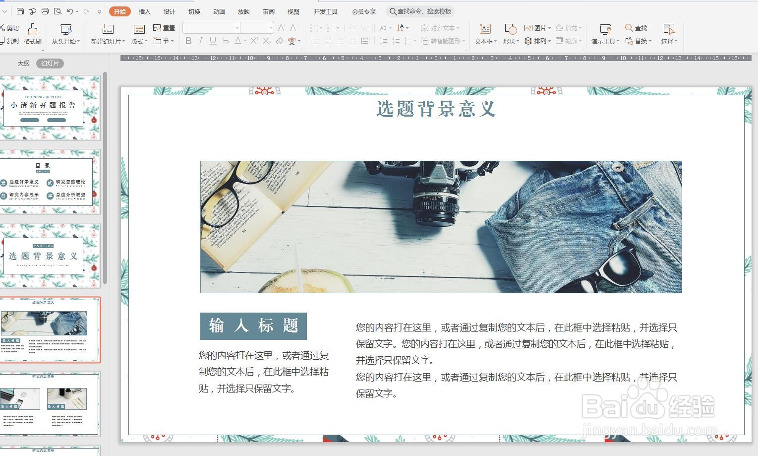The height and width of the screenshot is (456, 758).
Task: Open the 放映 (Slideshow) tab
Action: coord(244,11)
